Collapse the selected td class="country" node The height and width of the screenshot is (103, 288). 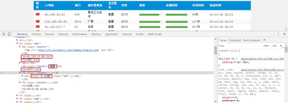20,73
